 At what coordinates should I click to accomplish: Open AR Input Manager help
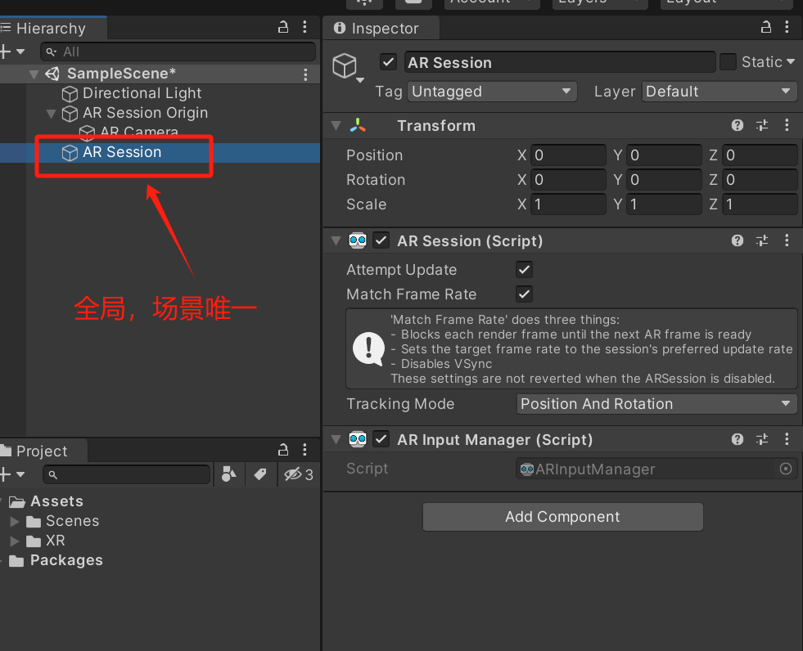tap(738, 439)
